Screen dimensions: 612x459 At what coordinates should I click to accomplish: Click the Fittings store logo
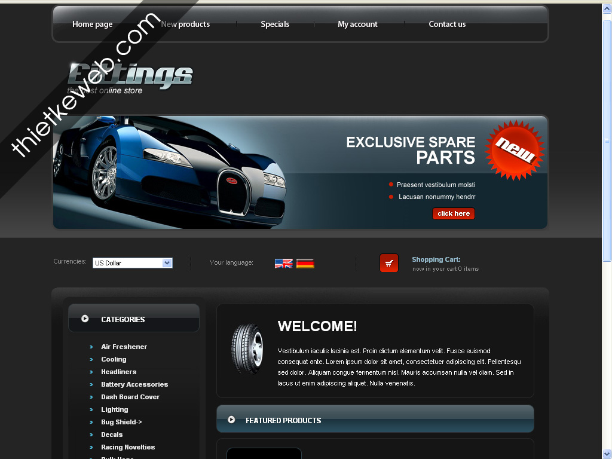tap(130, 78)
